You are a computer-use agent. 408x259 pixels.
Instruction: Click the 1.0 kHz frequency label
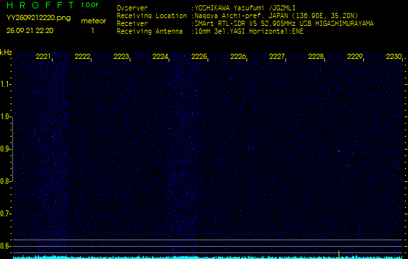(5, 117)
